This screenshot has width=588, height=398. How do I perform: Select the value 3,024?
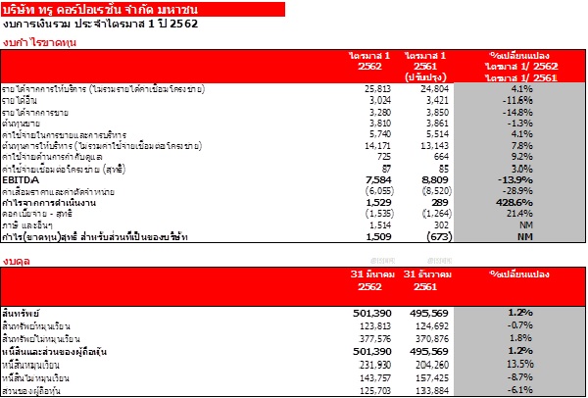pos(379,101)
